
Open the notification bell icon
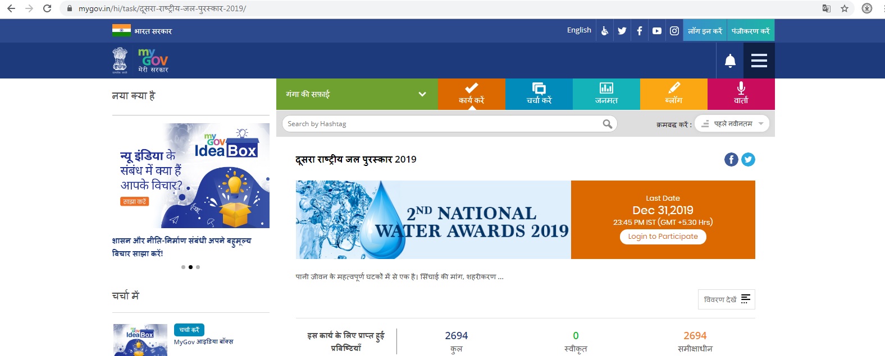click(x=730, y=61)
